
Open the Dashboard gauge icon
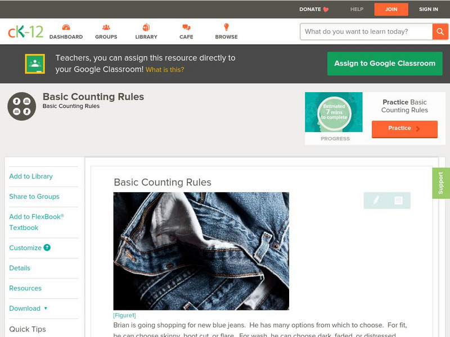(x=66, y=27)
